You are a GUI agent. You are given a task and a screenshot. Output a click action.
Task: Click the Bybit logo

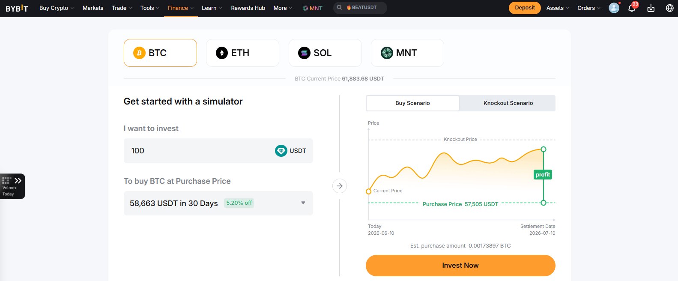[x=17, y=8]
